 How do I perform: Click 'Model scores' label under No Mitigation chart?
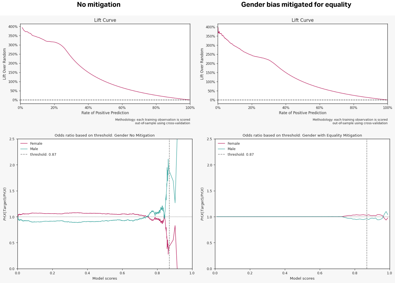click(105, 279)
